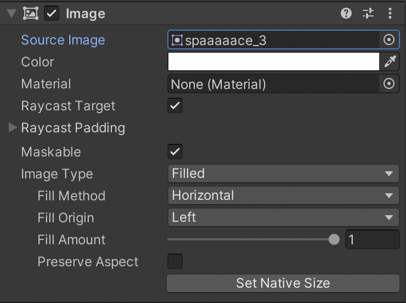Screen dimensions: 406x303
Task: Uncheck the Maskable checkbox
Action: tap(175, 151)
